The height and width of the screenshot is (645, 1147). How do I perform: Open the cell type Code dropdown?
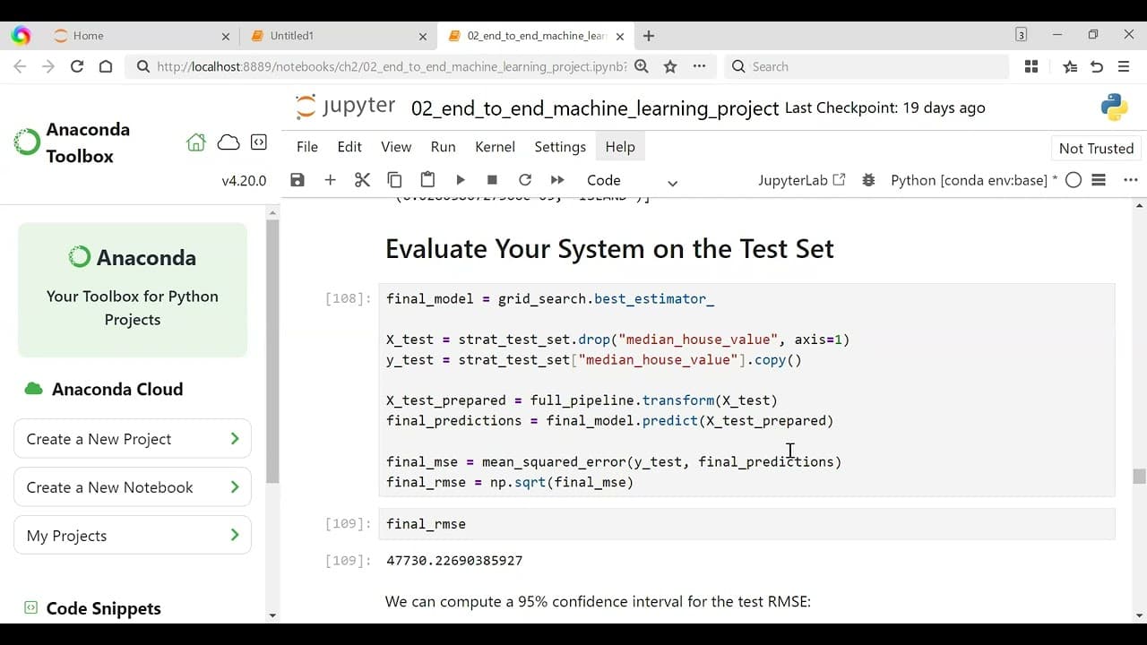[632, 181]
